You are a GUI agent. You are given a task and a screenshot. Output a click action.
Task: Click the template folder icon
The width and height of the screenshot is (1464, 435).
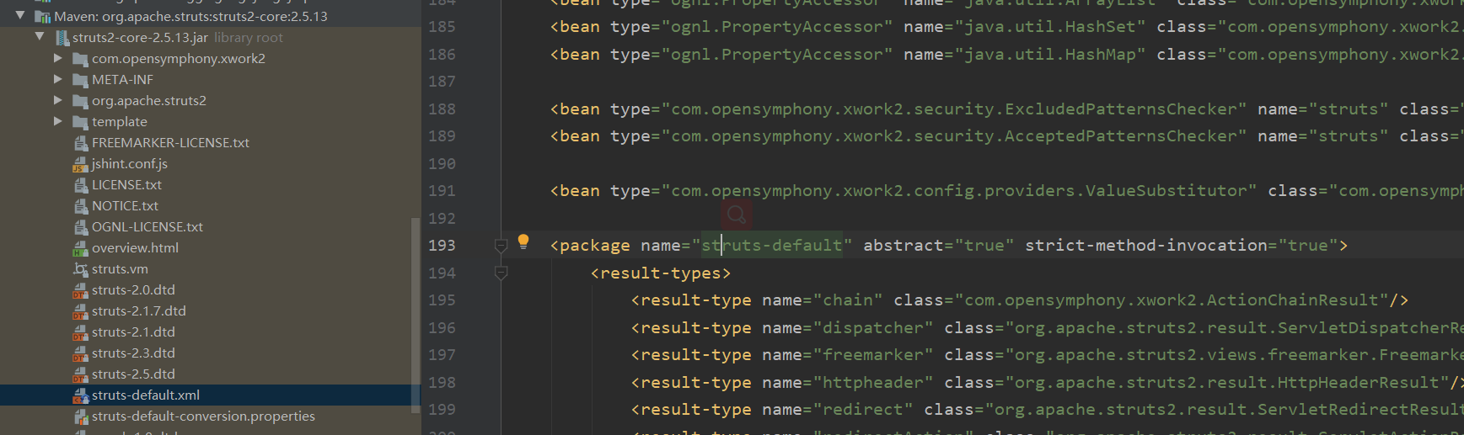click(x=80, y=122)
